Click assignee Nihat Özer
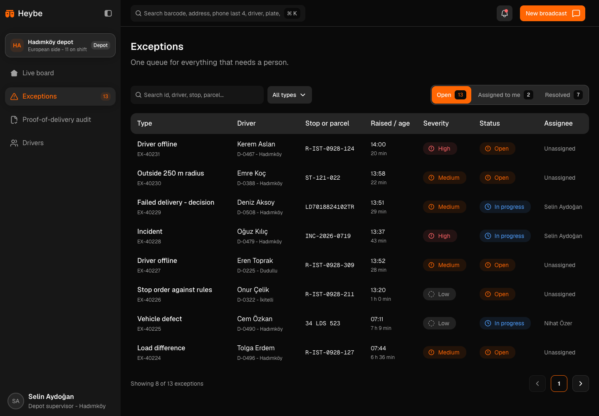This screenshot has height=416, width=599. 558,323
